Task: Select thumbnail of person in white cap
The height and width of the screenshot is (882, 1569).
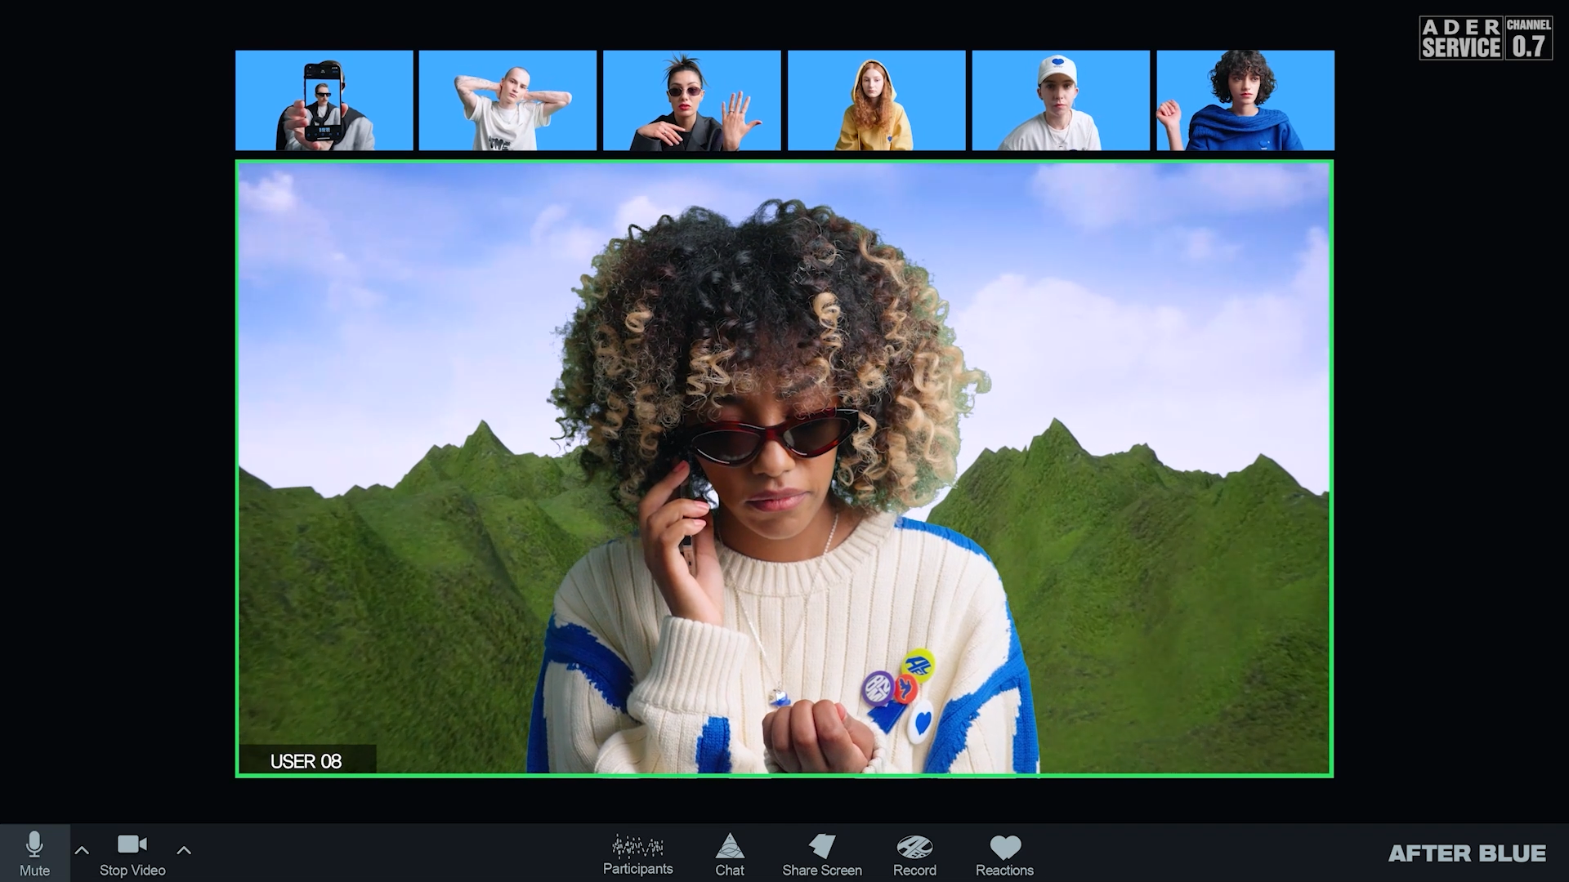Action: click(x=1061, y=100)
